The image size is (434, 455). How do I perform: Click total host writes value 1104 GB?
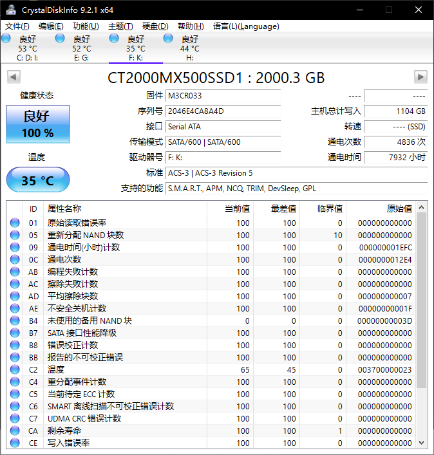(x=396, y=111)
